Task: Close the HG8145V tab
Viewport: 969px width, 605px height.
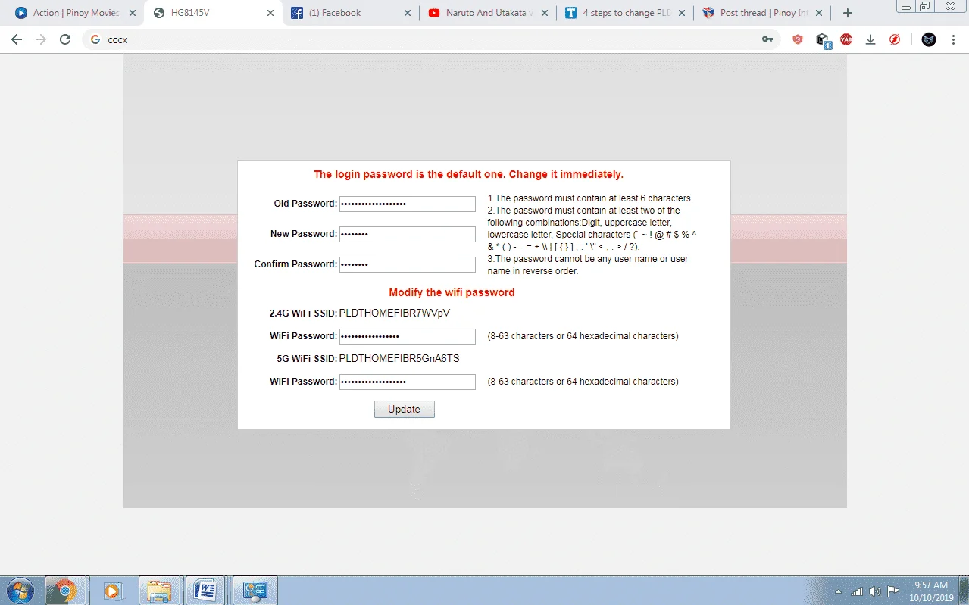Action: click(270, 13)
